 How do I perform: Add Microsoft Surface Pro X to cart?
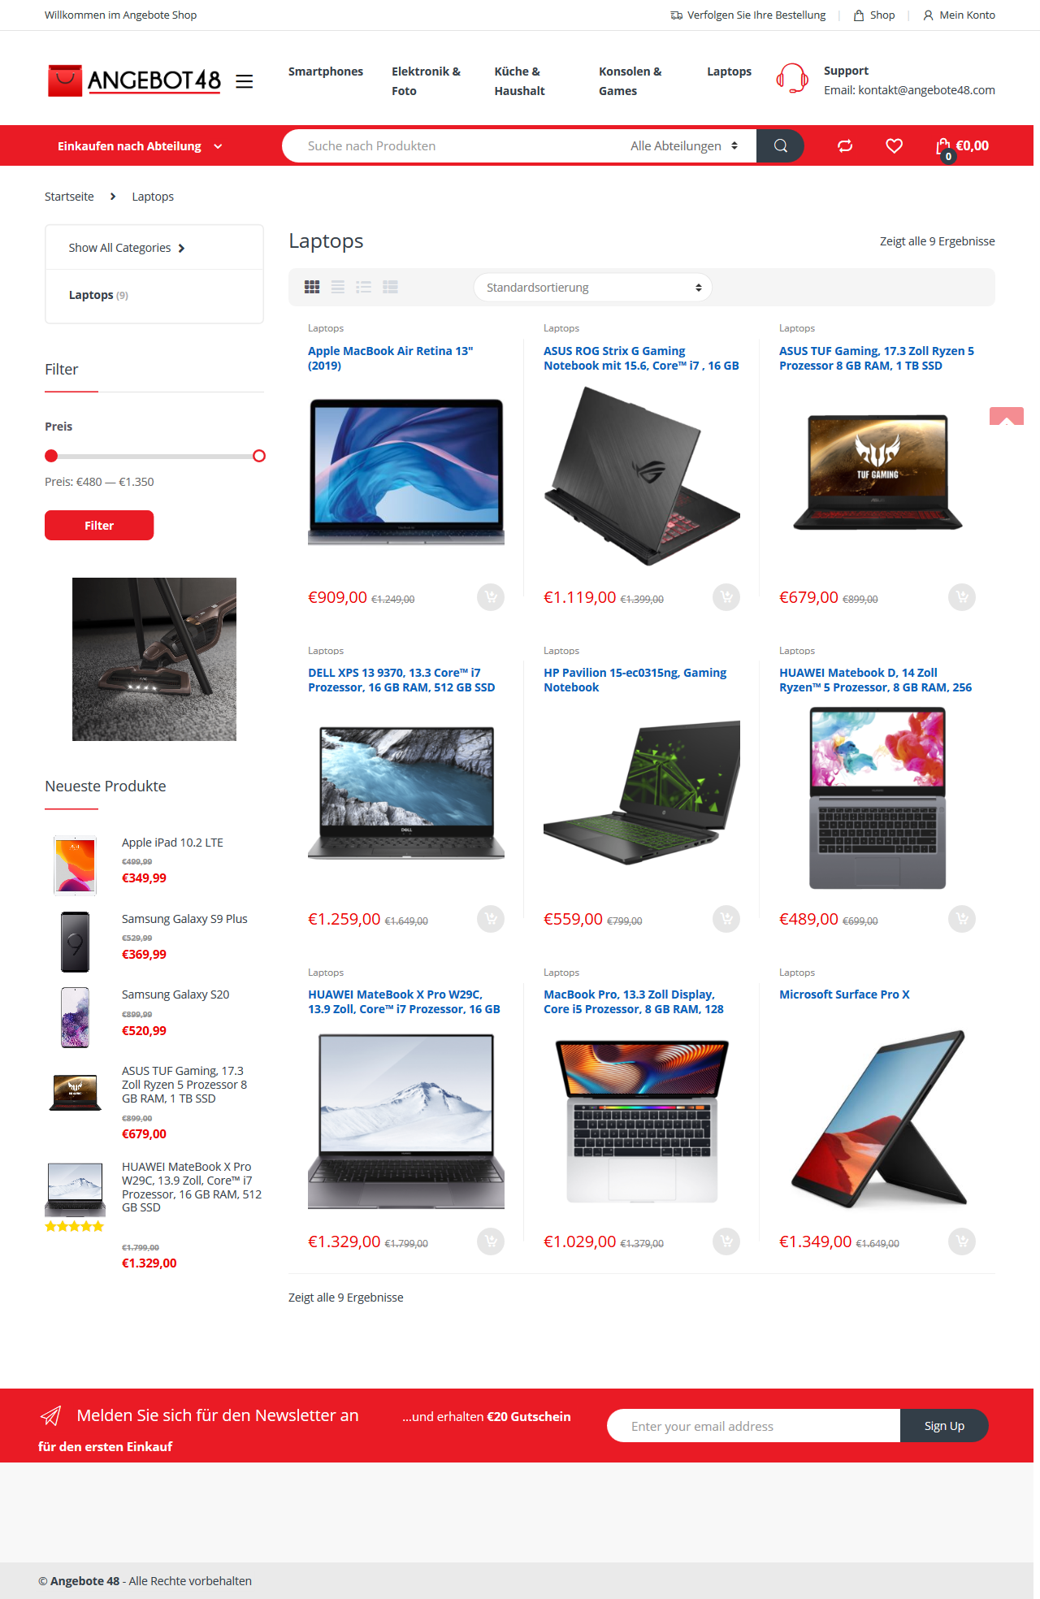[x=962, y=1241]
